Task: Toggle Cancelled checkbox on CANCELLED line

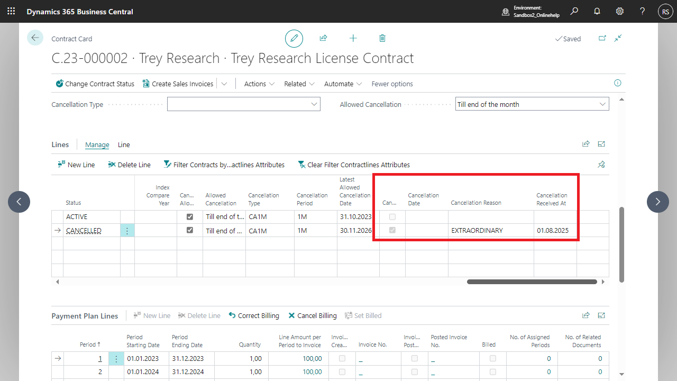Action: [x=392, y=230]
